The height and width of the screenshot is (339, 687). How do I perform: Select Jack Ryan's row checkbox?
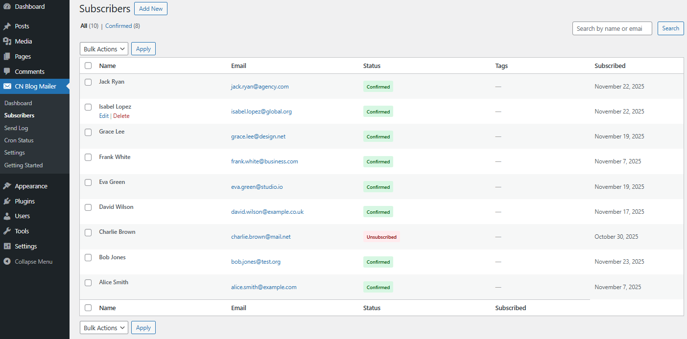coord(88,82)
